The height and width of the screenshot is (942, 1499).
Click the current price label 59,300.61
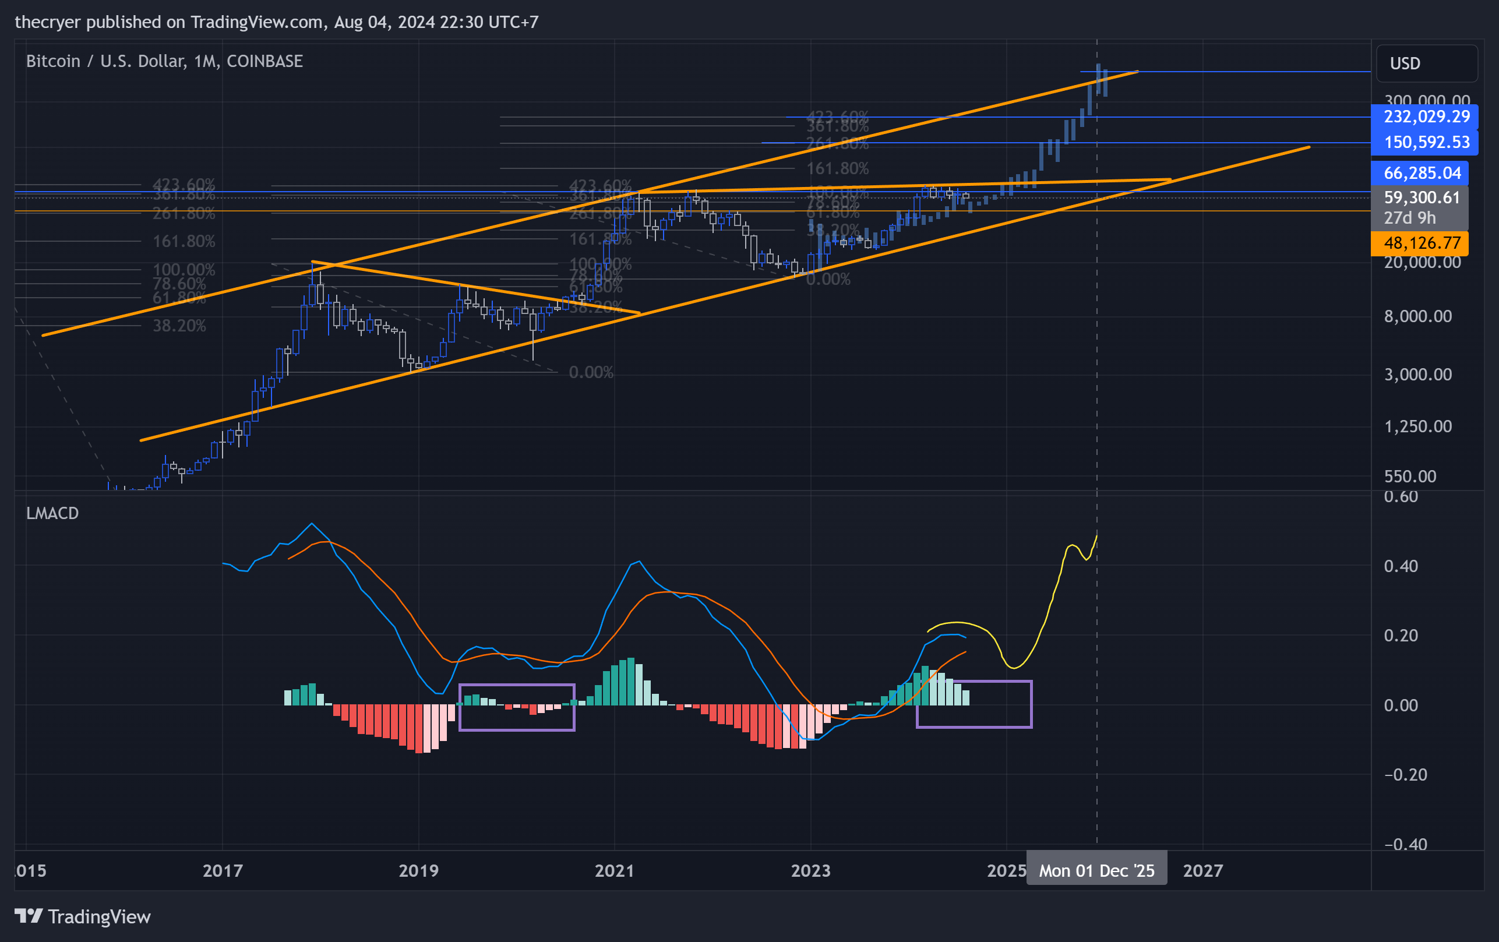[1421, 198]
